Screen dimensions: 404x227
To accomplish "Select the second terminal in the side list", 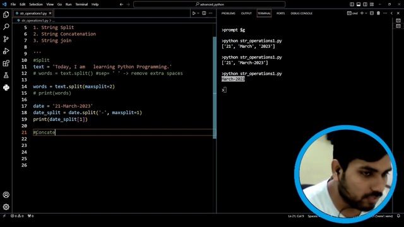I will pos(398,26).
